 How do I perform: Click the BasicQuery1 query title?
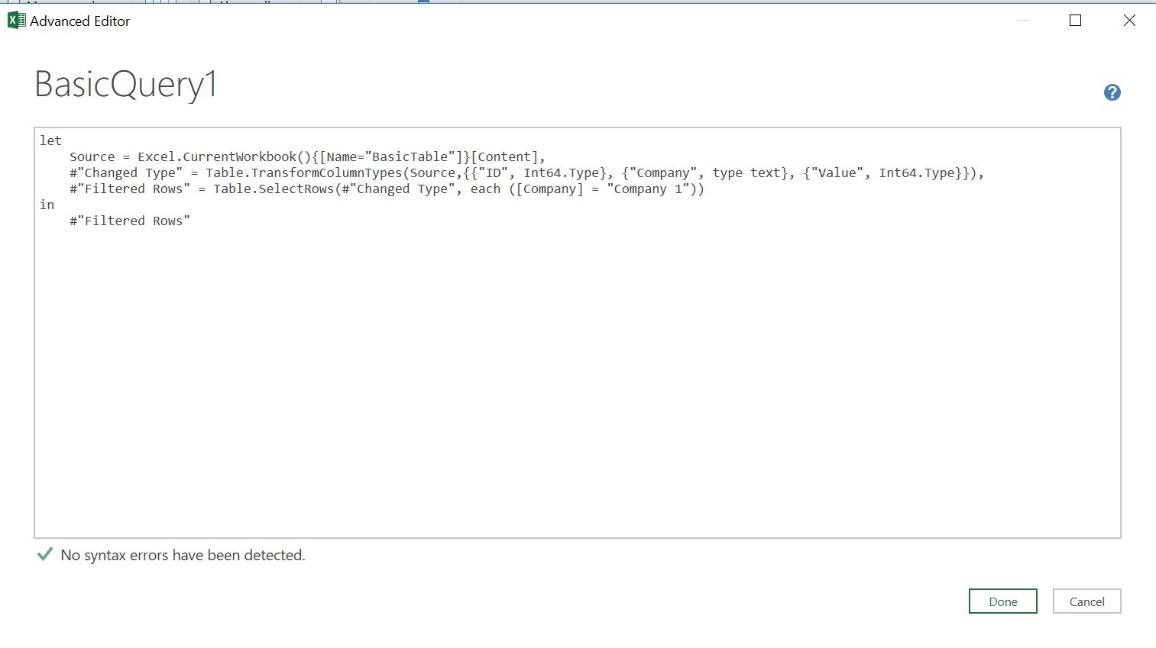click(125, 84)
